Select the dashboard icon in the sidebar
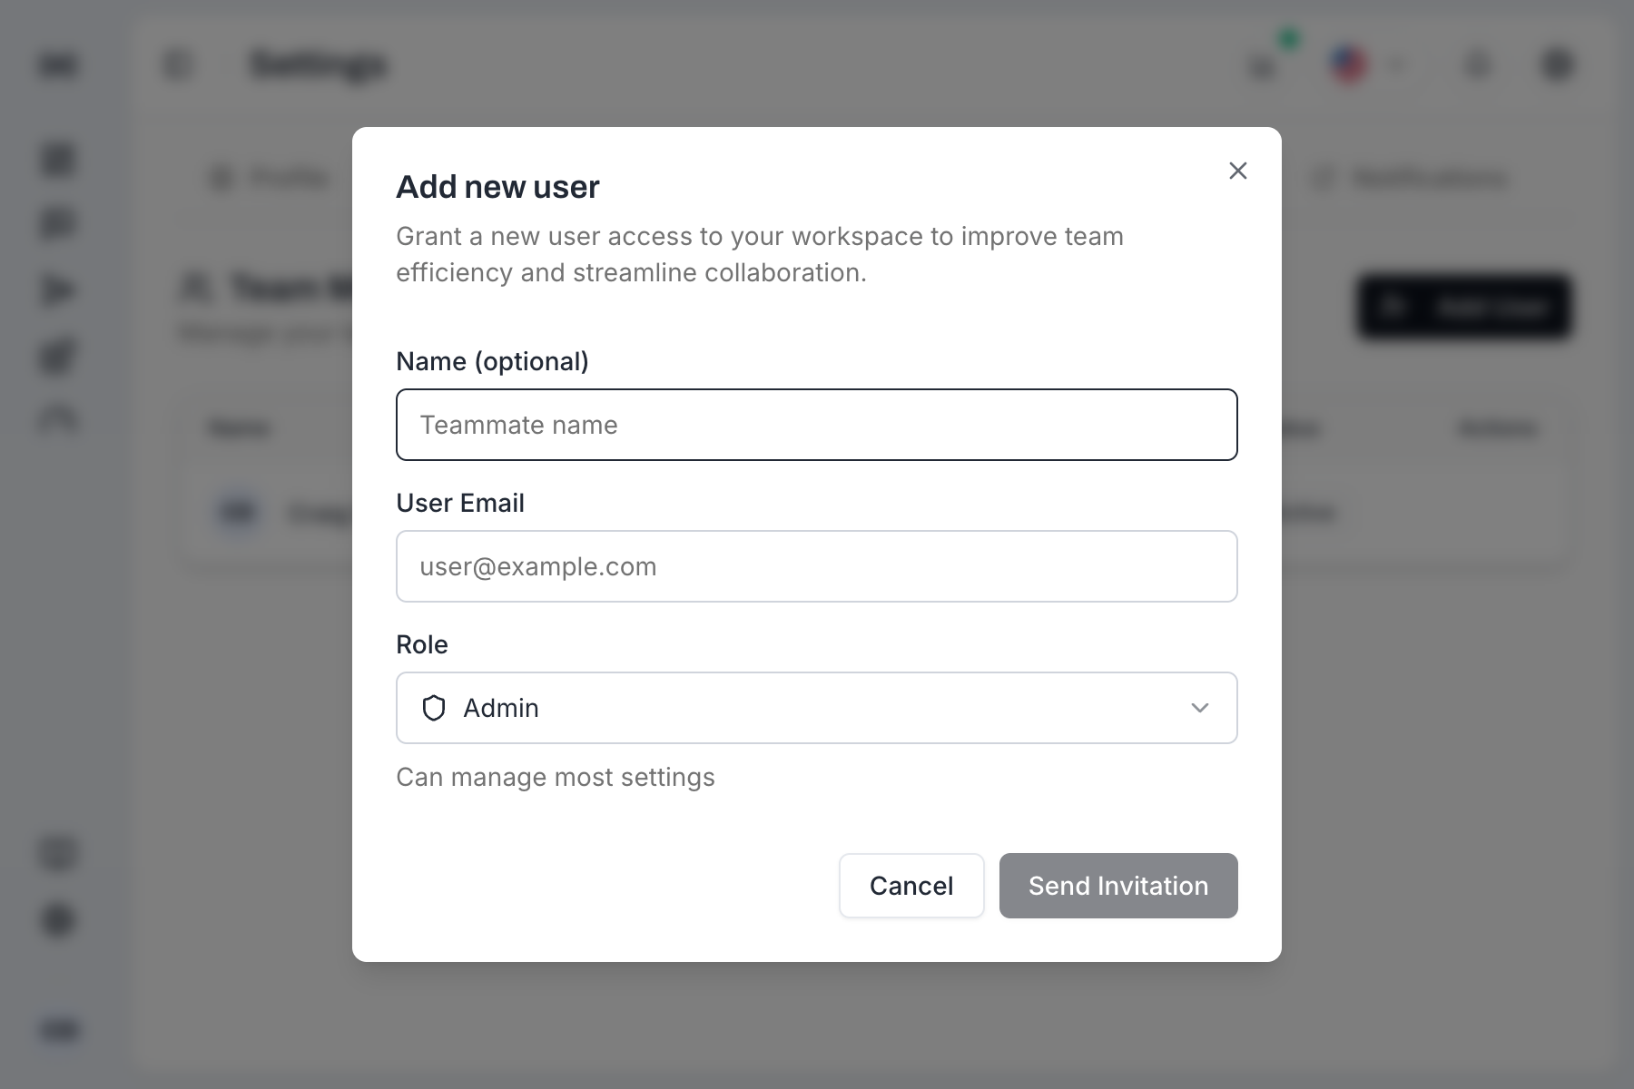This screenshot has width=1634, height=1089. click(57, 160)
